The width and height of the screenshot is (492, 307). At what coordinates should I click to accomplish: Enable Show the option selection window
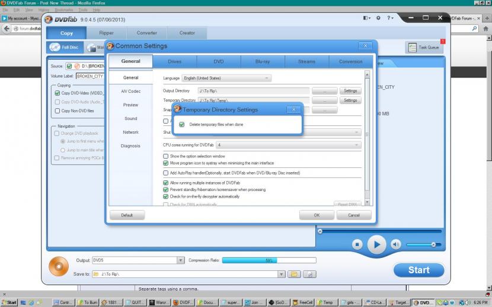tap(165, 156)
